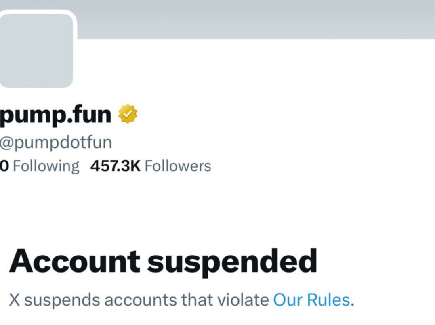
Task: Click the 0 count before Following
Action: (4, 166)
